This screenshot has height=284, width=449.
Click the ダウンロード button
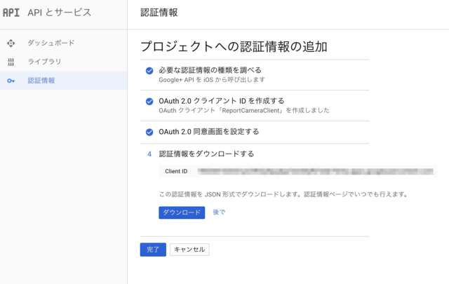pos(182,212)
